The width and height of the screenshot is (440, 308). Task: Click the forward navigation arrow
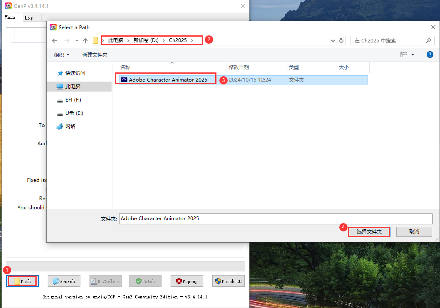click(x=67, y=41)
